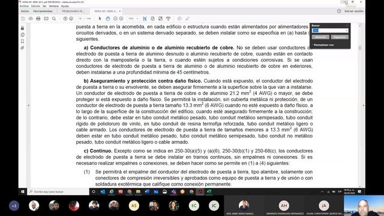Open the Archivo menu
This screenshot has width=384, height=216.
point(24,6)
